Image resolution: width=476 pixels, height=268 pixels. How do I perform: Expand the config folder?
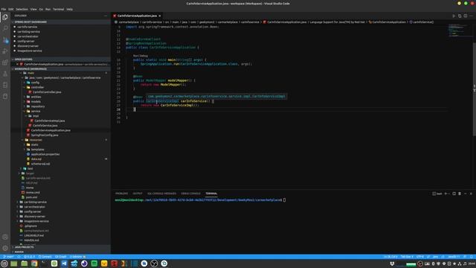pos(35,83)
